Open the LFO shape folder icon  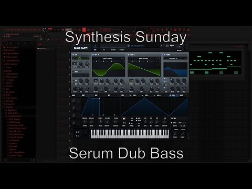click(124, 119)
